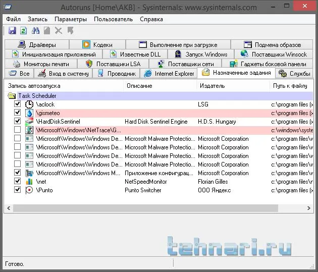Select the Florian Gilles publisher cell

click(213, 182)
